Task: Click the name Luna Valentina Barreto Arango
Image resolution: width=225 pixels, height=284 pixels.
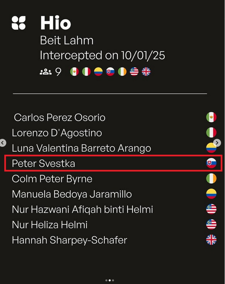Action: pos(81,148)
